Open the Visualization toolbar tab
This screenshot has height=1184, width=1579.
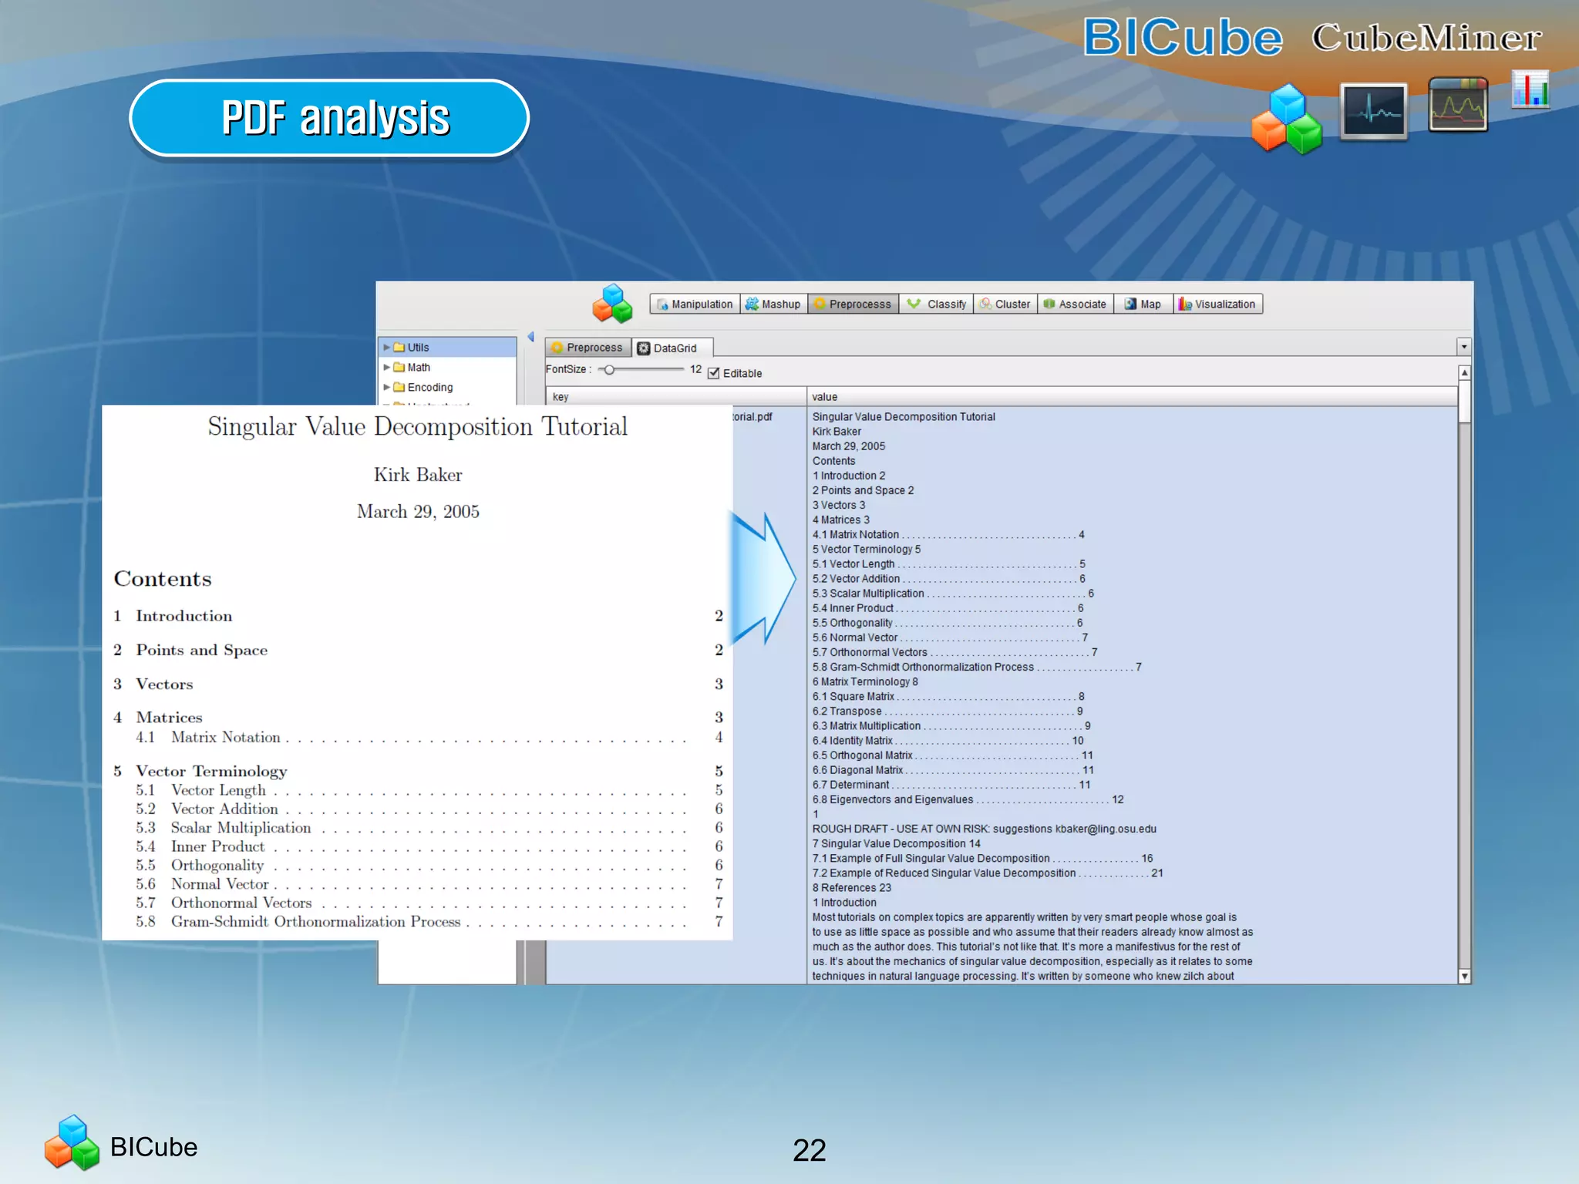click(x=1218, y=304)
